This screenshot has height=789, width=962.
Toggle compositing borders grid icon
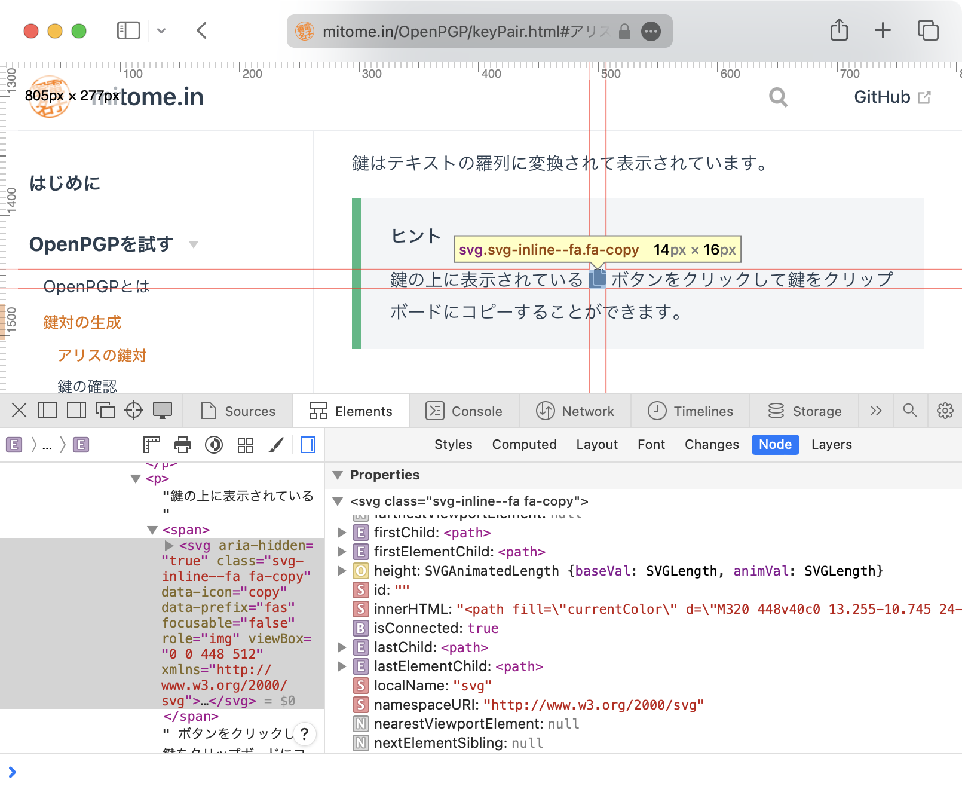246,445
